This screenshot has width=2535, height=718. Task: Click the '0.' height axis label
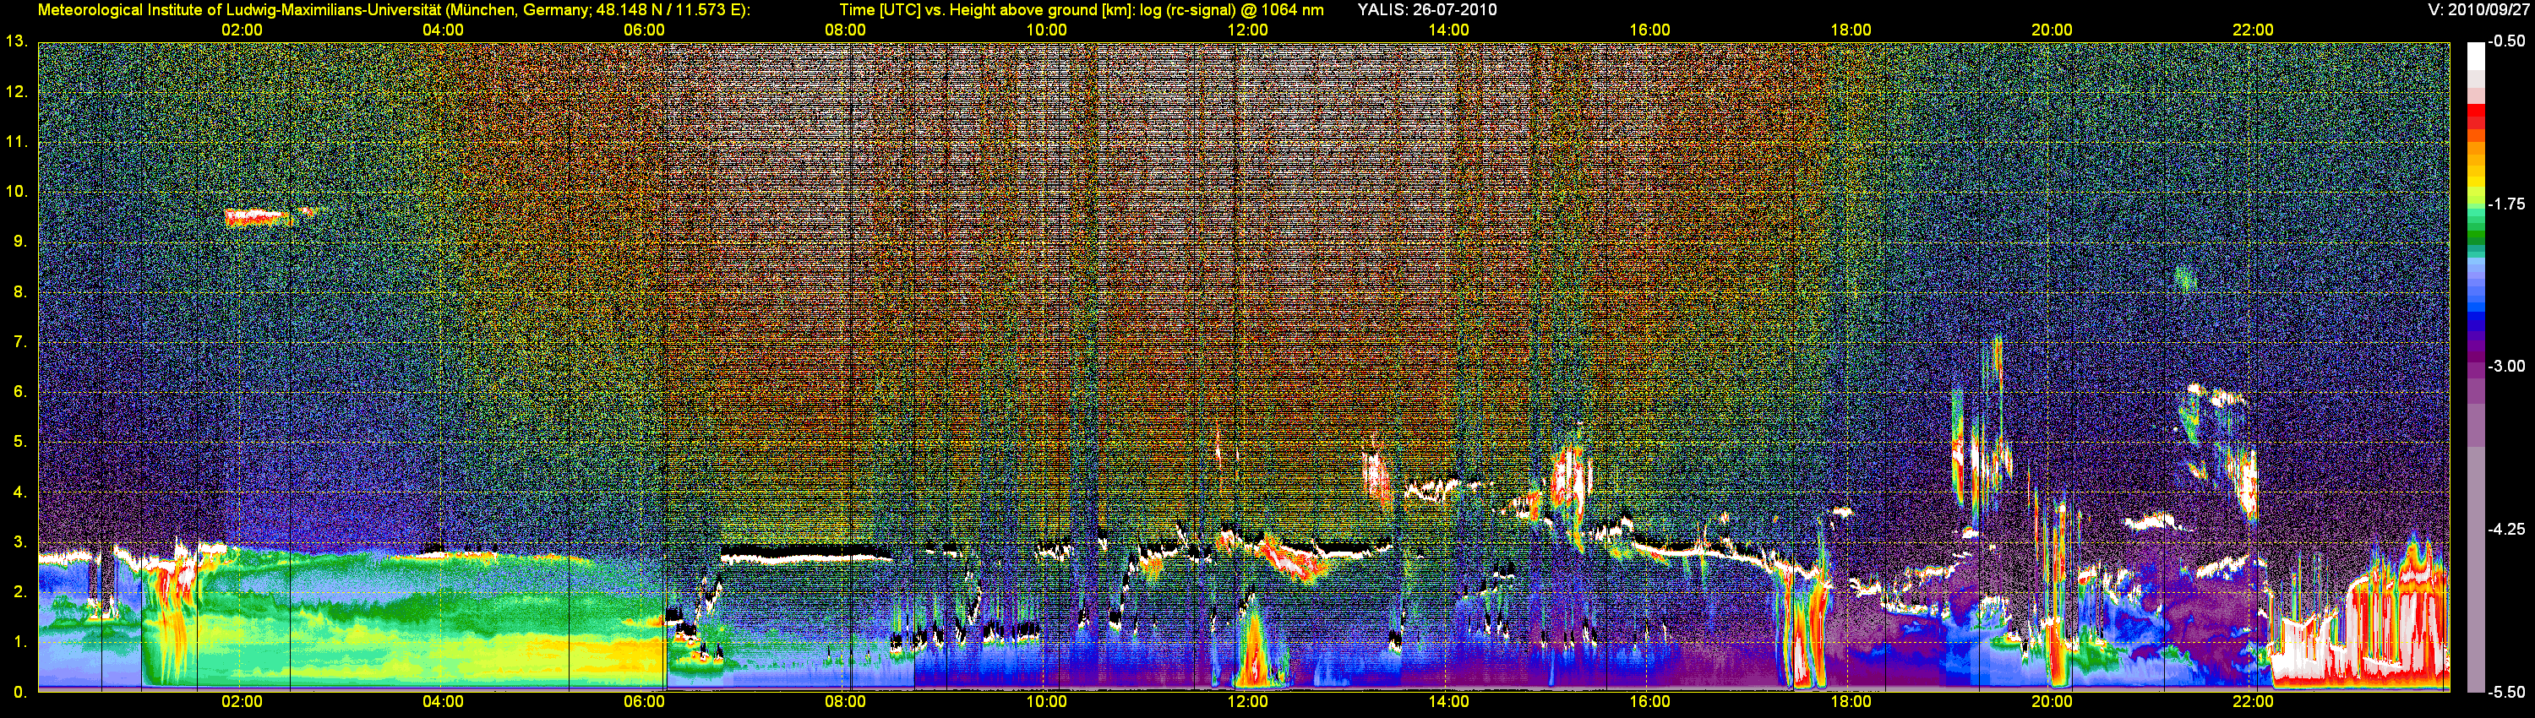19,693
